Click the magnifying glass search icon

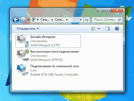[x=119, y=20]
